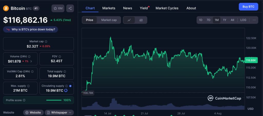
Task: Set chart range to 1M
Action: [217, 20]
